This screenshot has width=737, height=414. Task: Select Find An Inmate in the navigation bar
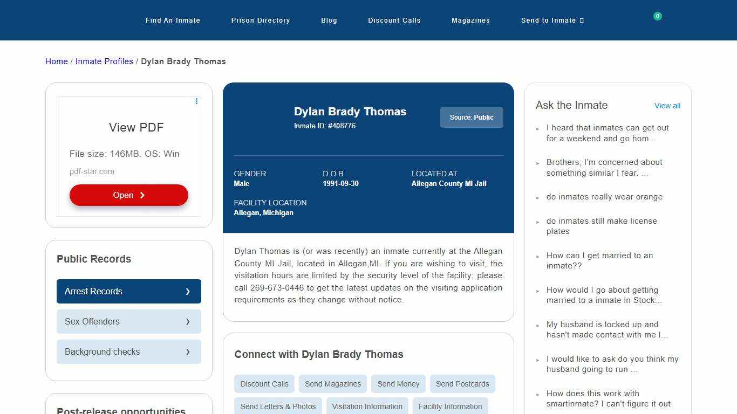(x=173, y=20)
